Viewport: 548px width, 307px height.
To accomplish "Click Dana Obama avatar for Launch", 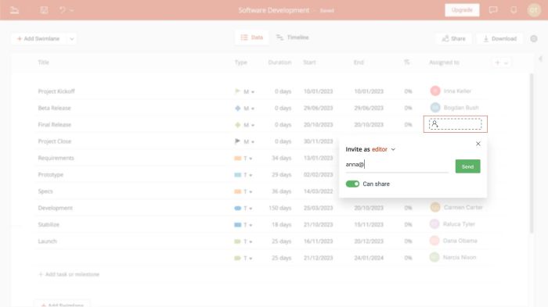I will tap(434, 241).
